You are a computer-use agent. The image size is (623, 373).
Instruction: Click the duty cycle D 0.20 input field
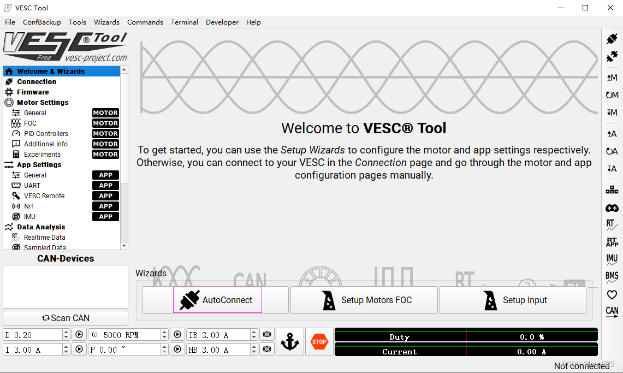pyautogui.click(x=33, y=335)
